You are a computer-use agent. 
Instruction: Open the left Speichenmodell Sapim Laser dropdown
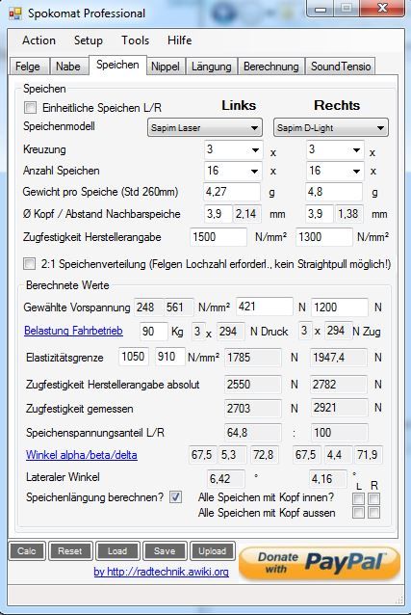pos(205,128)
